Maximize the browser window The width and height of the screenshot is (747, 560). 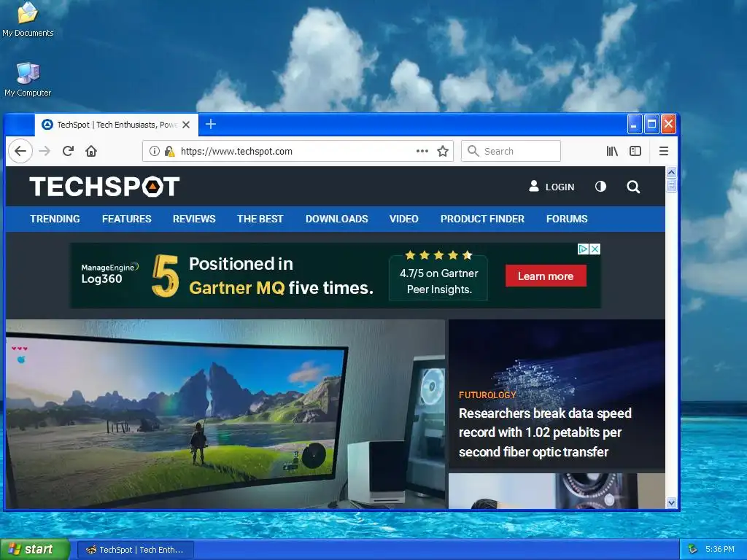[651, 124]
